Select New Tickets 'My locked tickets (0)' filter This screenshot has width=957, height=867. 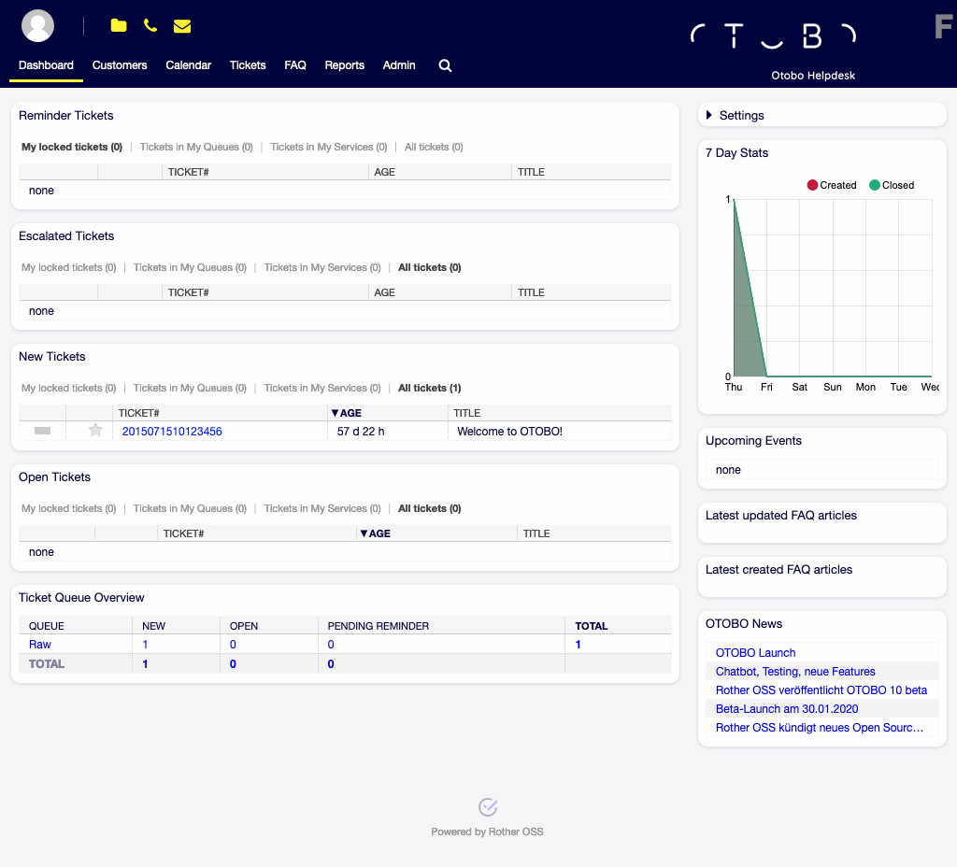(68, 388)
